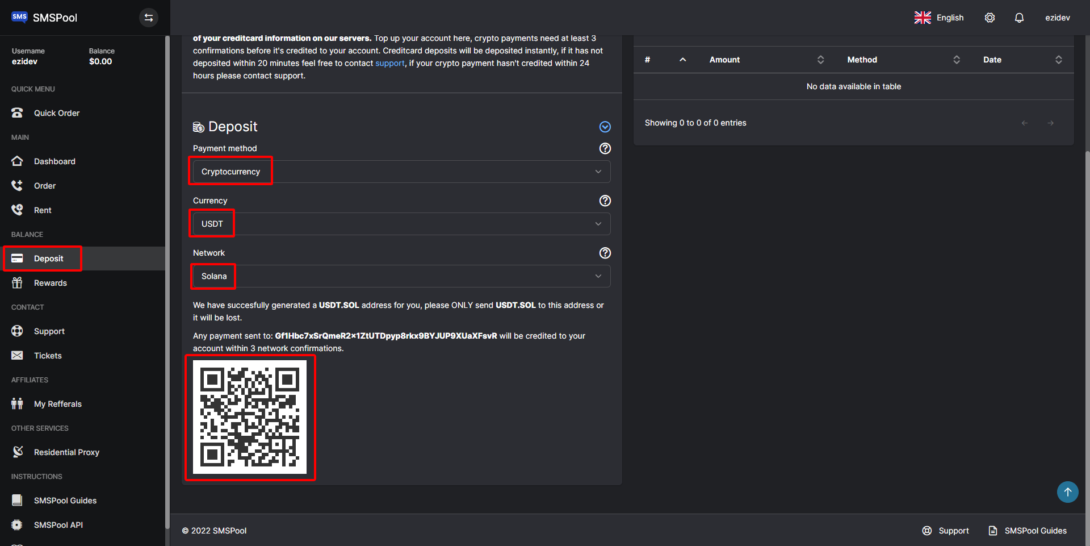
Task: Collapse the Deposit section chevron
Action: 605,127
